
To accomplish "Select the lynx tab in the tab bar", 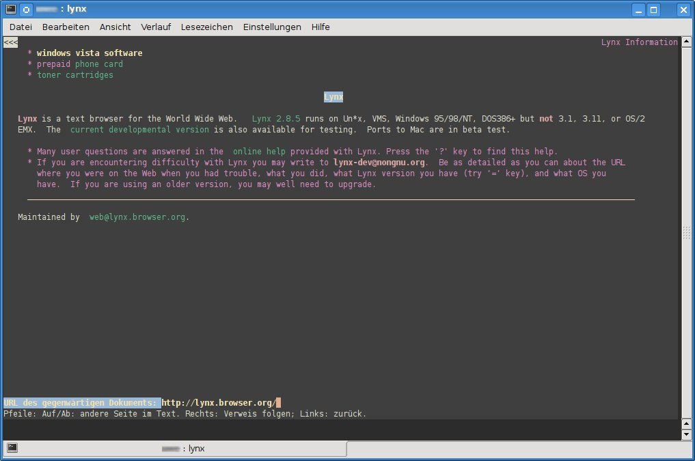I will [x=175, y=448].
